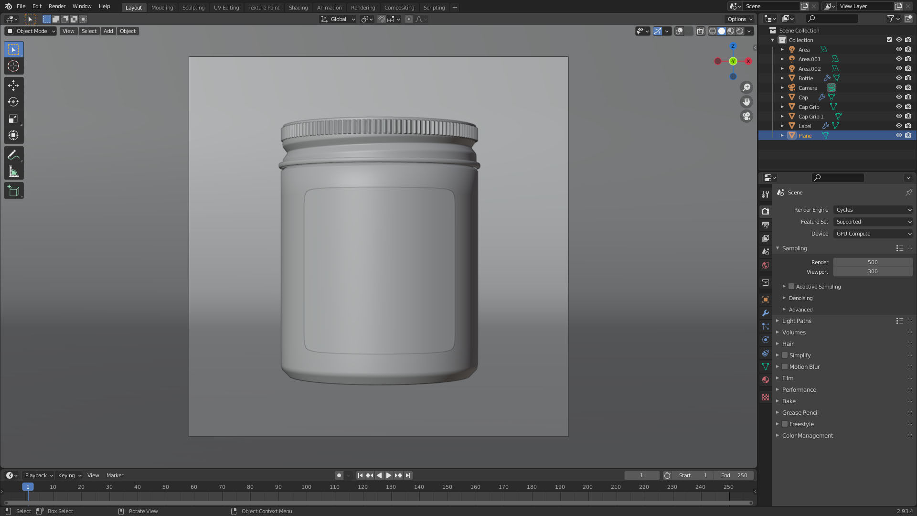Open the Render menu

[57, 6]
